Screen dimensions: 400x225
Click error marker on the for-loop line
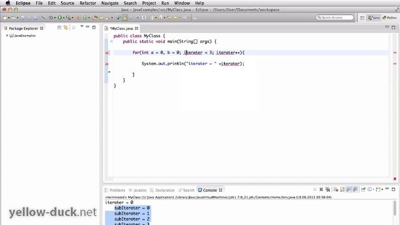pyautogui.click(x=107, y=52)
